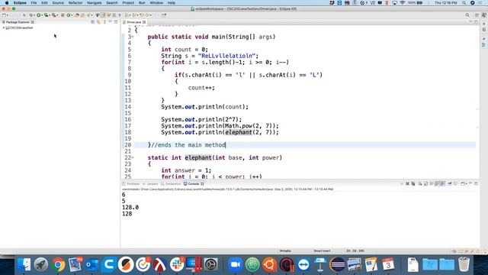Click console output line 128.0
488x275 pixels.
(x=130, y=207)
